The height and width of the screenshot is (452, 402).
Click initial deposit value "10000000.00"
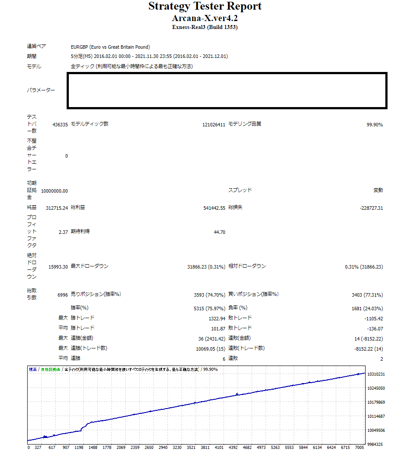click(x=54, y=191)
